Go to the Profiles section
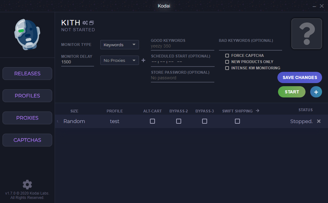This screenshot has height=203, width=328. coord(27,96)
